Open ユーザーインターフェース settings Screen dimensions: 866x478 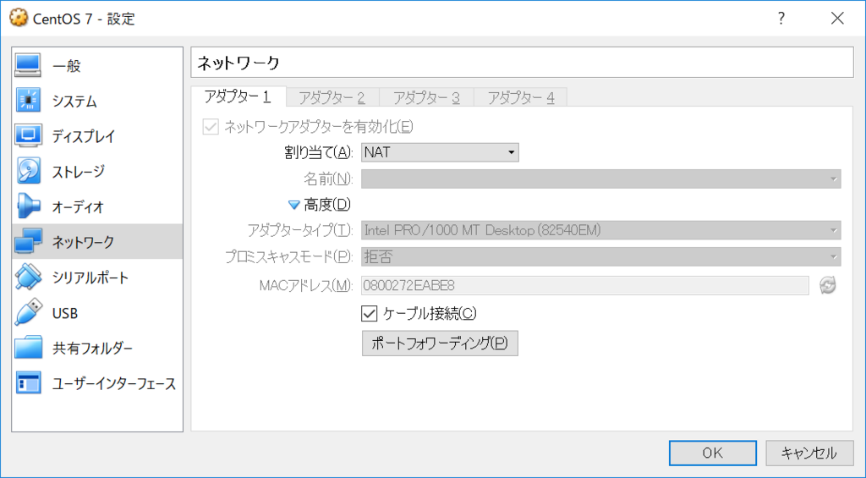(x=97, y=383)
